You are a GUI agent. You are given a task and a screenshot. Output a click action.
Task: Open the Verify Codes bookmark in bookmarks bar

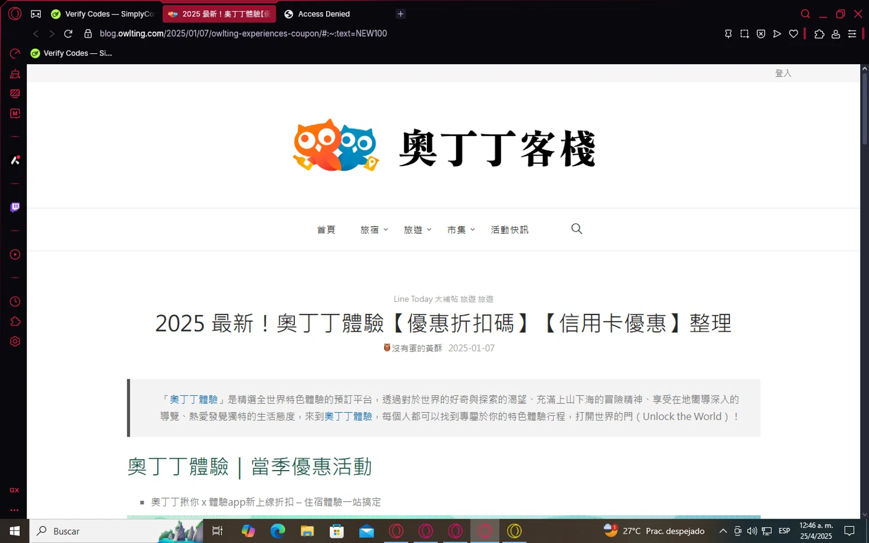tap(71, 53)
